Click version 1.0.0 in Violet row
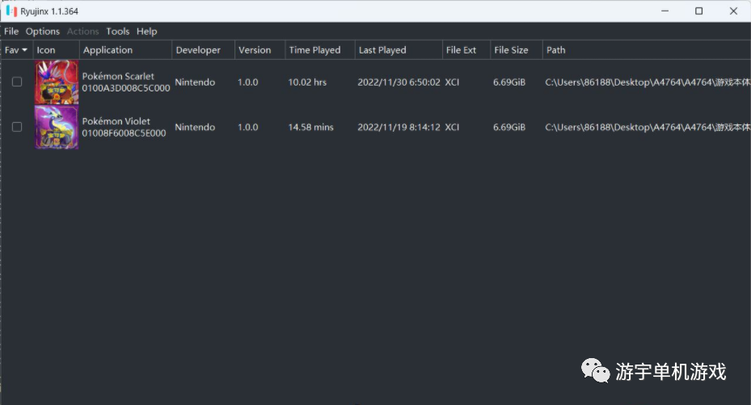The image size is (751, 405). (247, 127)
